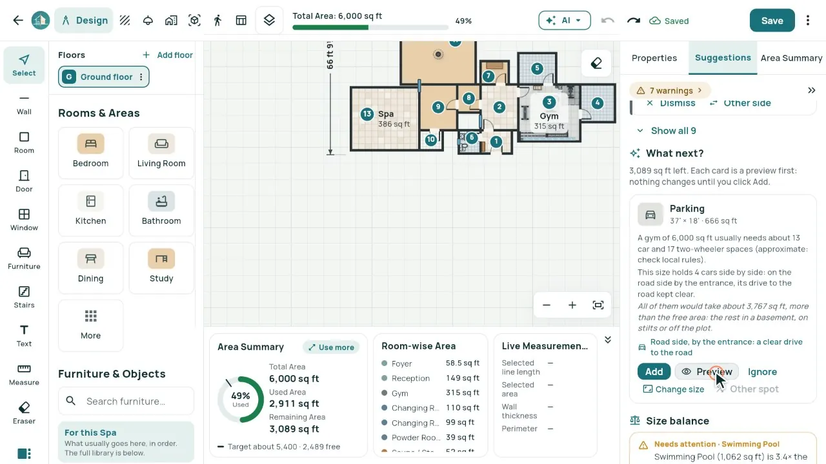The width and height of the screenshot is (826, 464).
Task: Click the eraser button on canvas corner
Action: (x=596, y=63)
